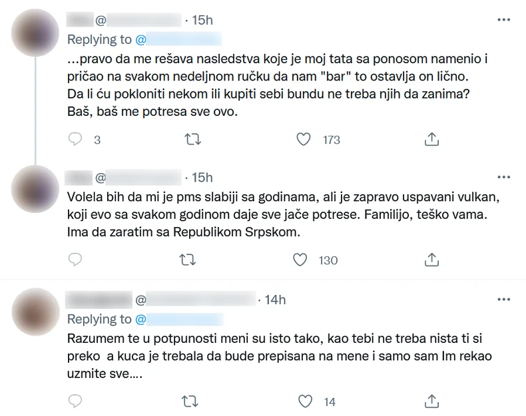Reply to the uspavani vulkan tweet
The height and width of the screenshot is (416, 526).
75,260
